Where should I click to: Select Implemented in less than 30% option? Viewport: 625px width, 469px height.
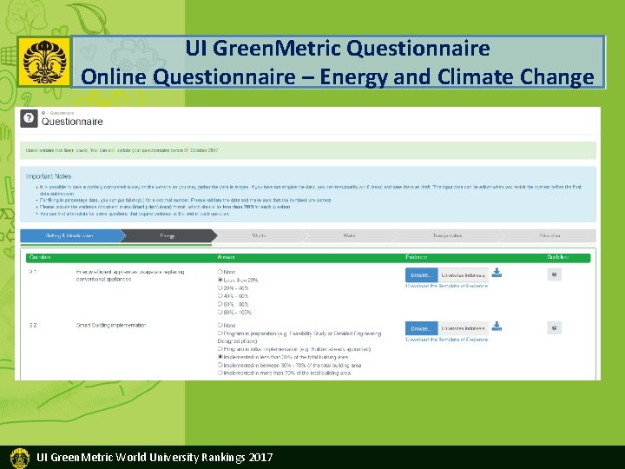tap(220, 357)
